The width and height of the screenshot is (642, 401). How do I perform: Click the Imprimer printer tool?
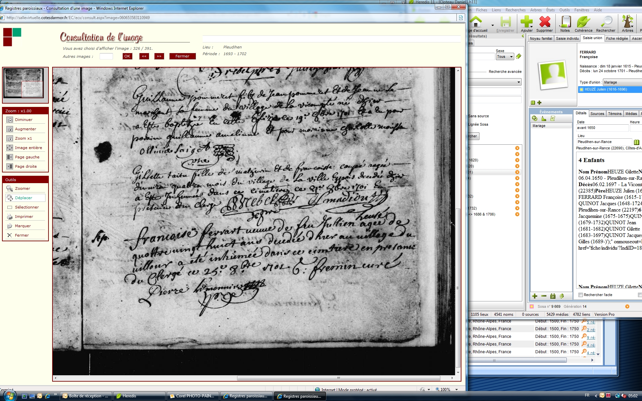pyautogui.click(x=24, y=217)
